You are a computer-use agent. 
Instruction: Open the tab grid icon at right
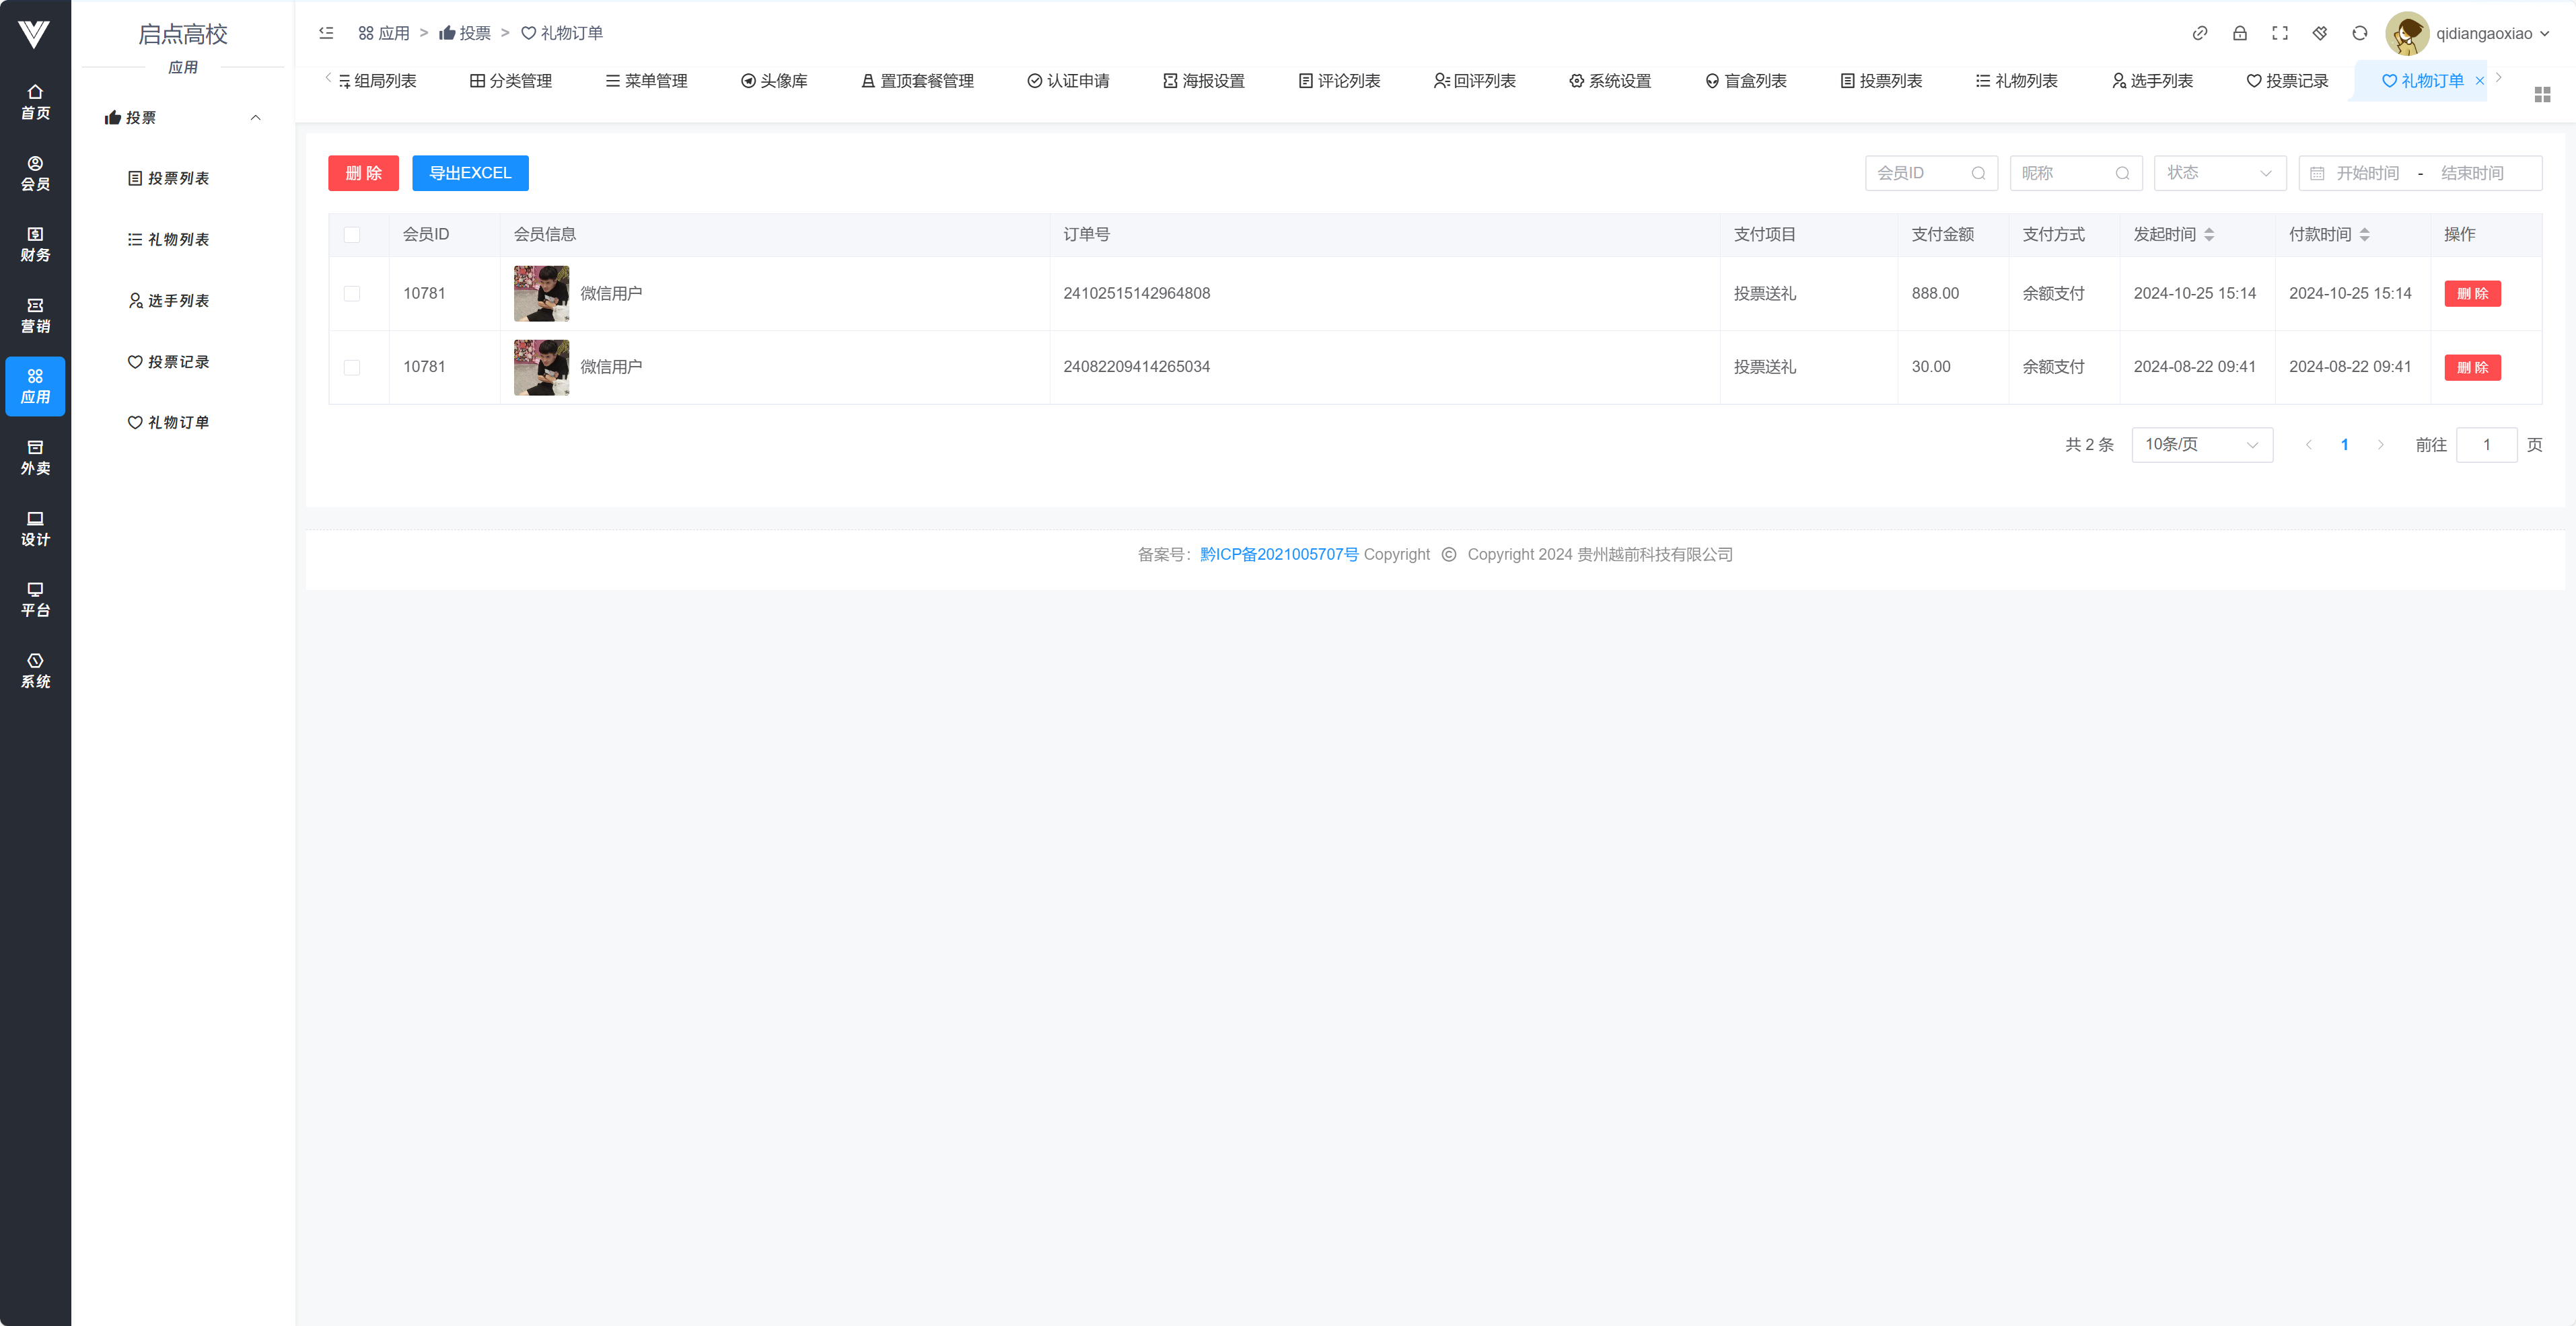[2542, 94]
